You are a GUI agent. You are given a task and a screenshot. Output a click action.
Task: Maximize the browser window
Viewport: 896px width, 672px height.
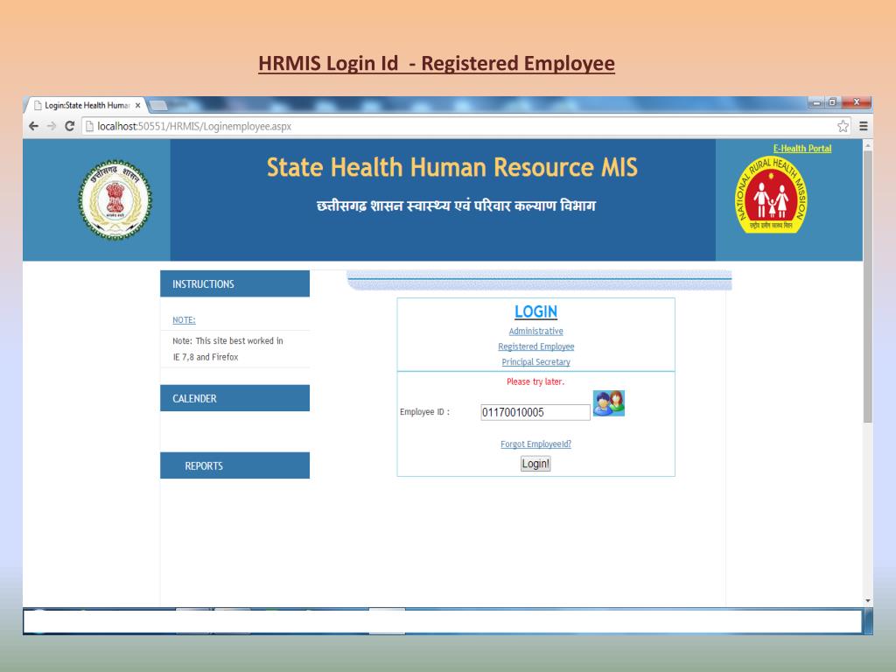[832, 103]
